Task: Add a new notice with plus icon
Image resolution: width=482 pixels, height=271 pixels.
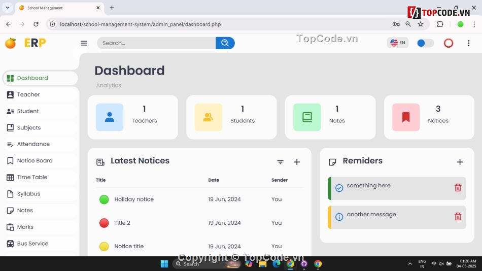Action: pos(297,162)
